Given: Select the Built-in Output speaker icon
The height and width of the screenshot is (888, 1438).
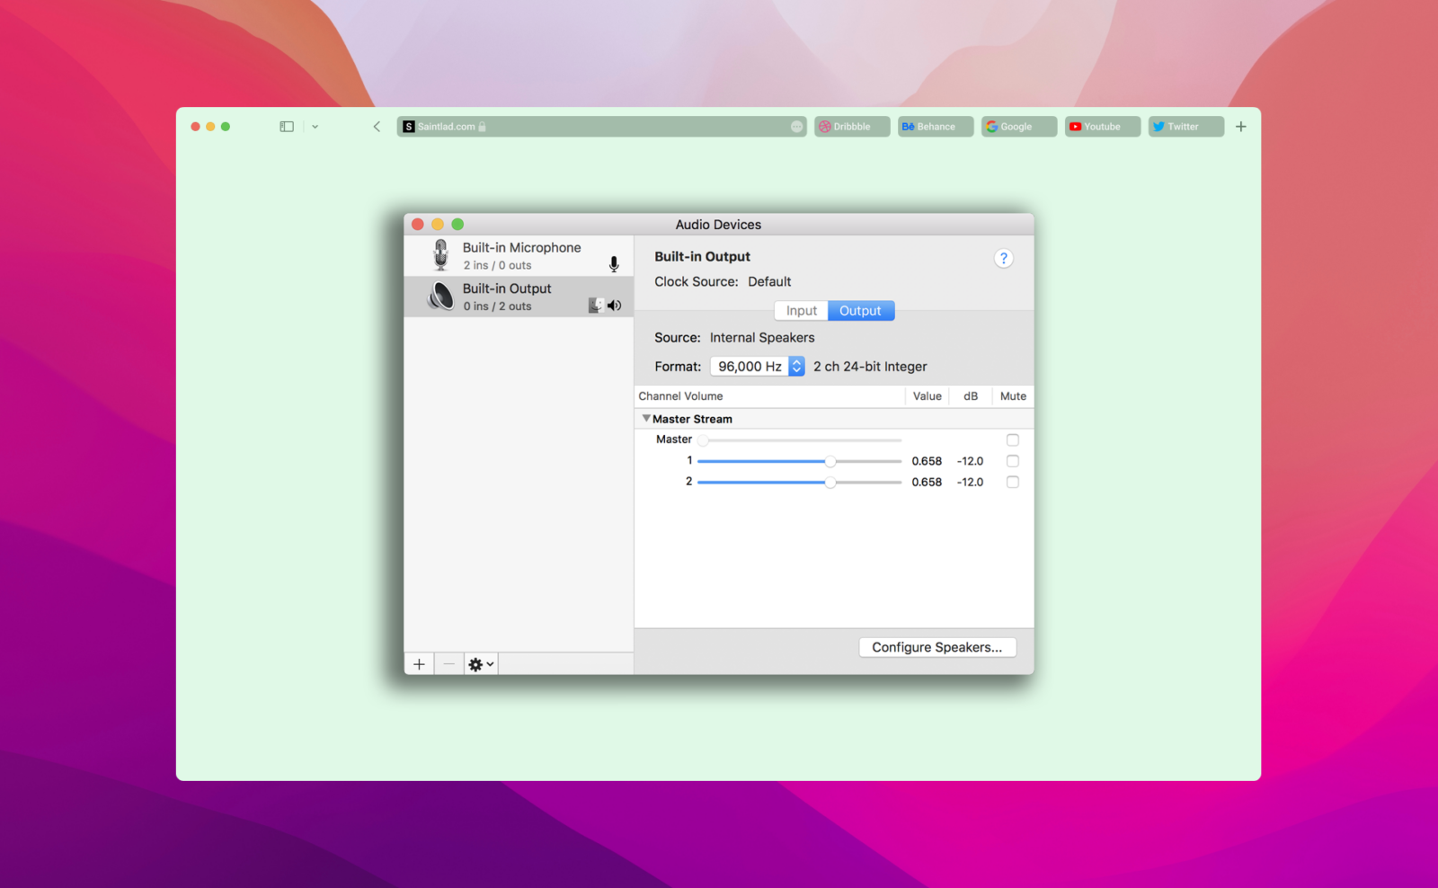Looking at the screenshot, I should (x=439, y=297).
